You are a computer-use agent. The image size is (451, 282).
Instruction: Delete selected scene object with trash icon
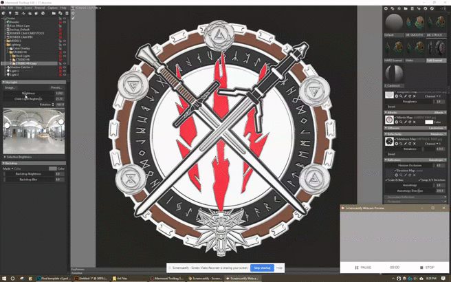click(x=67, y=13)
